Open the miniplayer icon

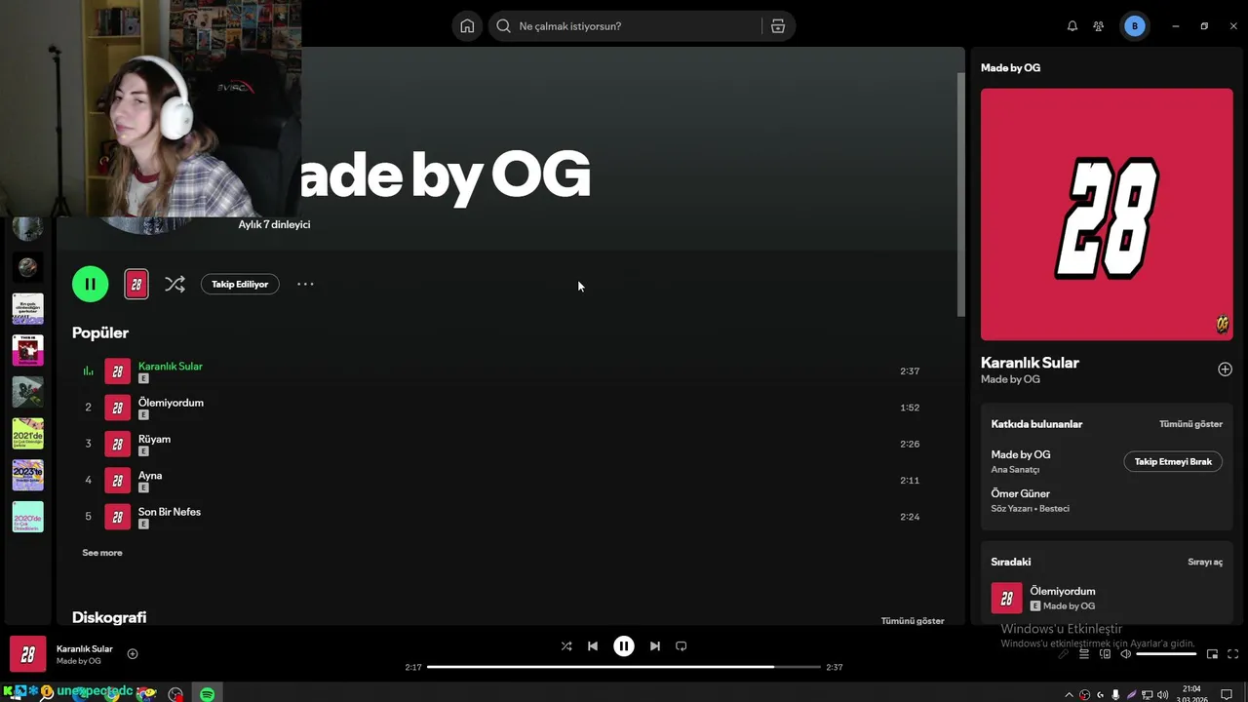pos(1213,654)
